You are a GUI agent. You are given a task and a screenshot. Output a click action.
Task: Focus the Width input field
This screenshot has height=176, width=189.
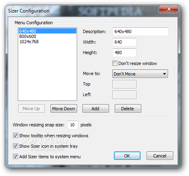(124, 42)
